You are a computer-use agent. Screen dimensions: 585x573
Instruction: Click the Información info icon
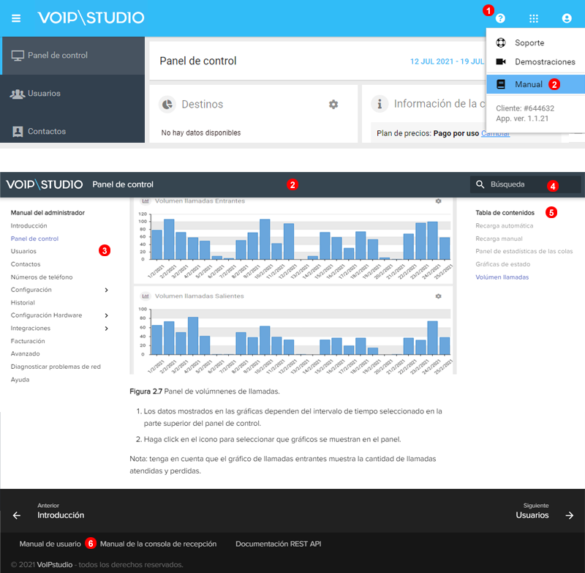(x=380, y=104)
